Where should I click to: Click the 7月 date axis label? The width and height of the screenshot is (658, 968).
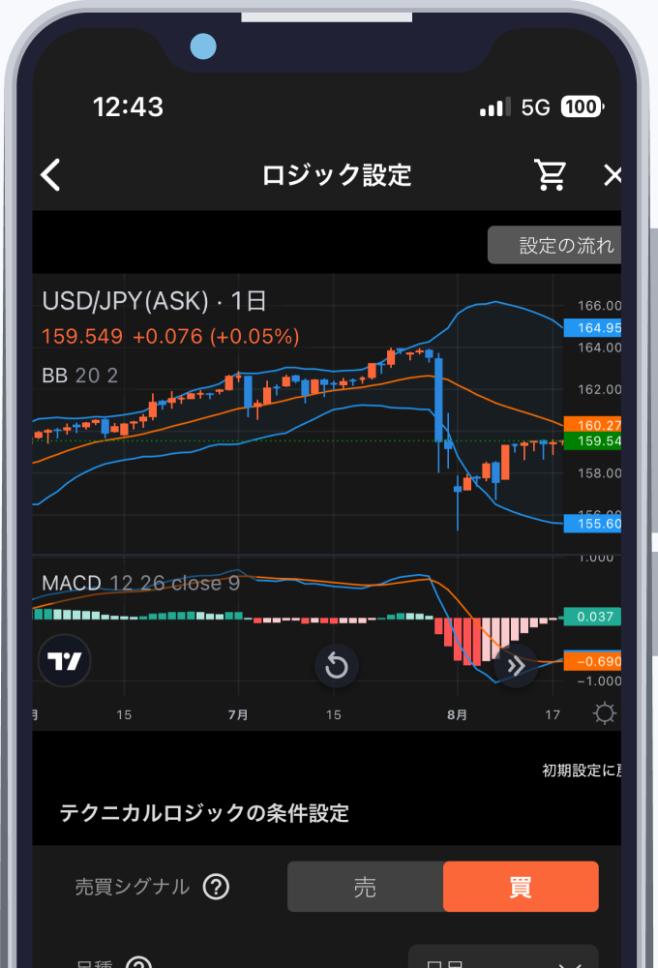[238, 715]
